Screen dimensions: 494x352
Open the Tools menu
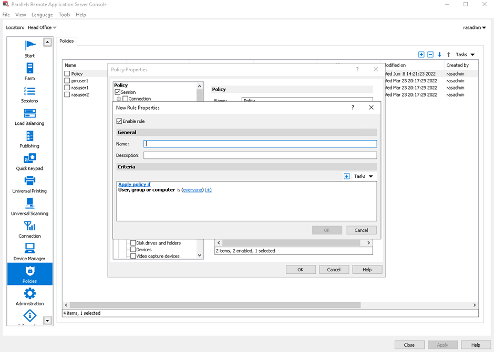click(x=64, y=15)
